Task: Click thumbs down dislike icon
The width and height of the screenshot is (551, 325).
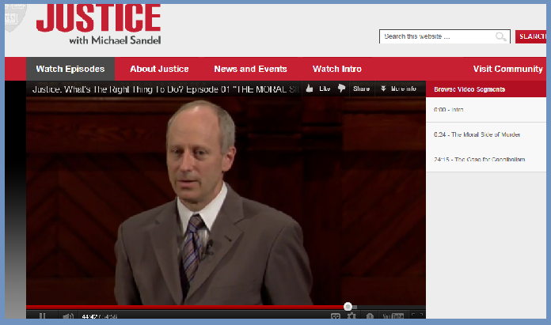Action: coord(341,89)
